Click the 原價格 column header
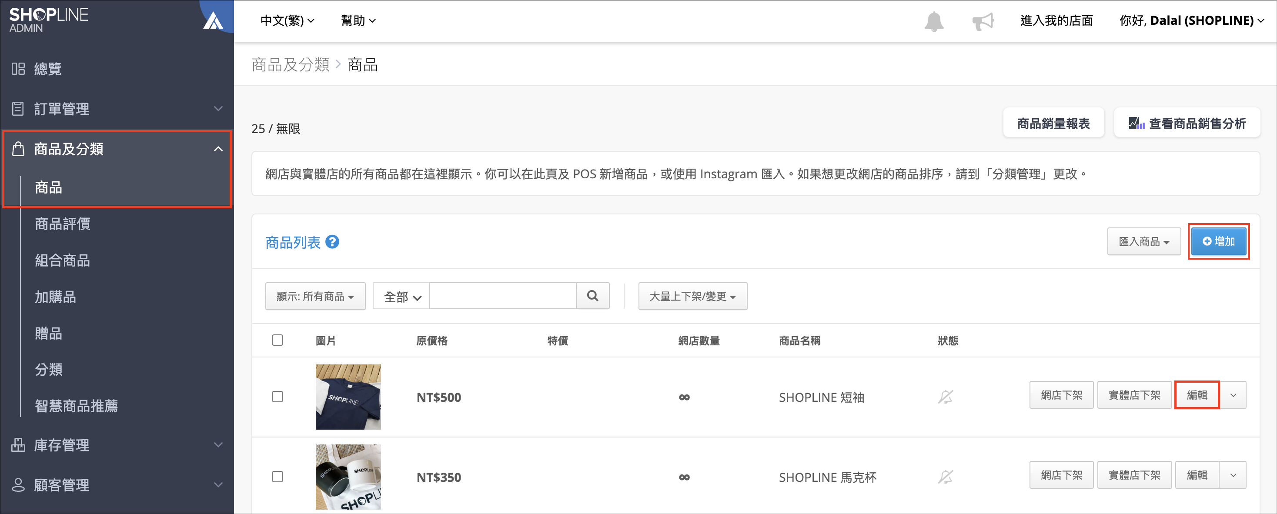This screenshot has height=514, width=1277. pyautogui.click(x=432, y=340)
